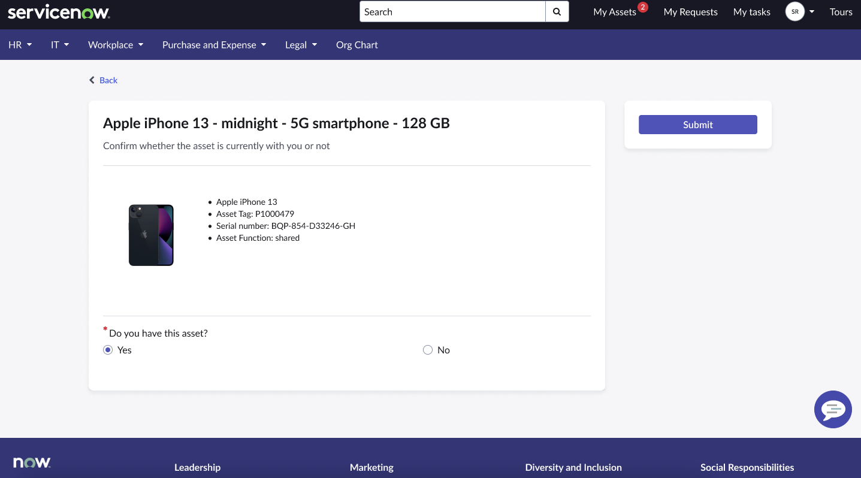861x478 pixels.
Task: Click the search magnifier button
Action: [557, 12]
